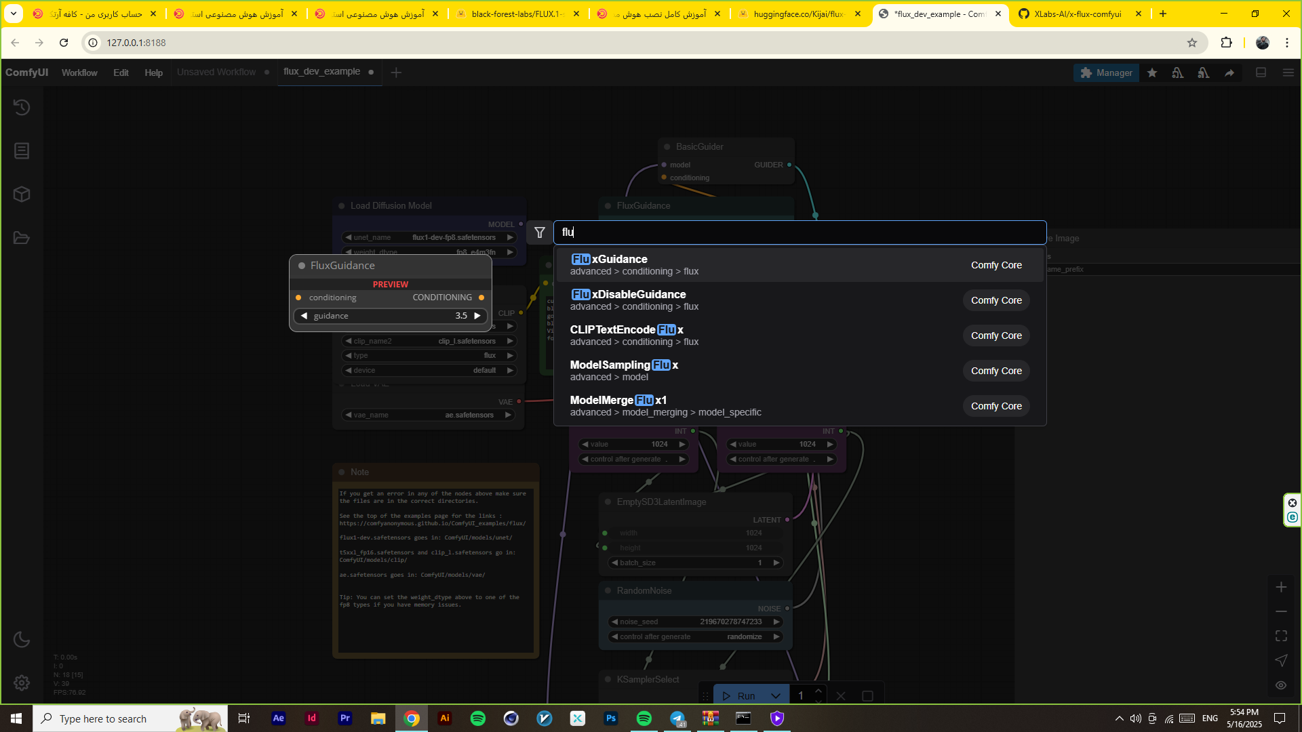Open the hamburger menu in the top-right
Screen dimensions: 1302x732
(x=1288, y=73)
